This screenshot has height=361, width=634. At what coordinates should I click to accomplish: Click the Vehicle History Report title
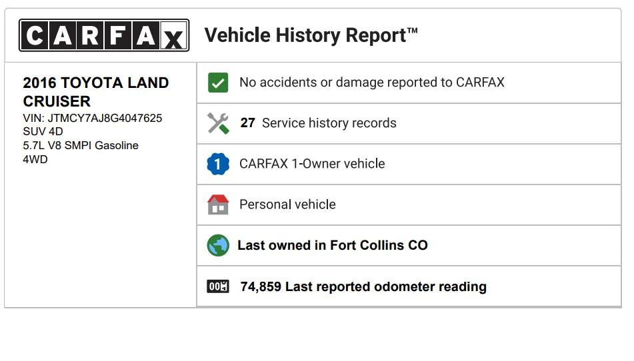pos(311,35)
